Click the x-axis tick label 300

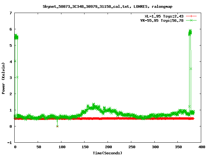[x=155, y=147]
